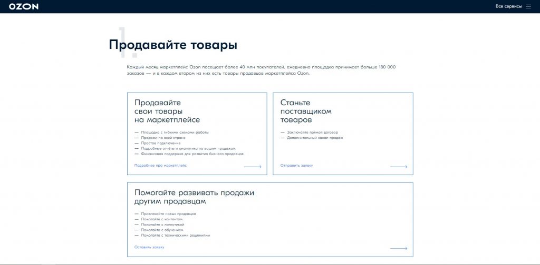Click the "Площадка с гибкими схемами работы" bullet

[175, 132]
